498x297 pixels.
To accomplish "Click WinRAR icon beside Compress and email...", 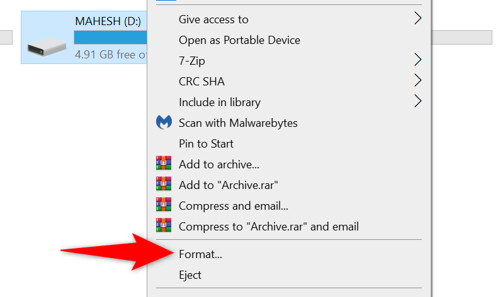I will (x=164, y=205).
